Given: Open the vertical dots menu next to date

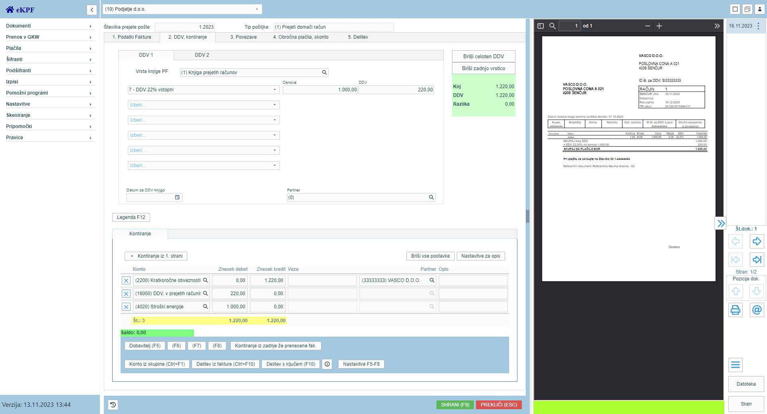Looking at the screenshot, I should 759,26.
